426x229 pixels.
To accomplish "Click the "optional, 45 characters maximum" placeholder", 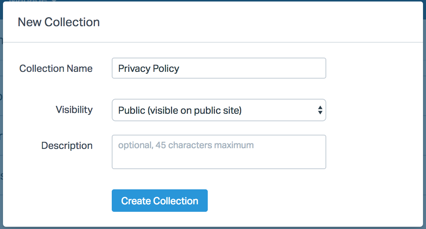I will [x=186, y=145].
